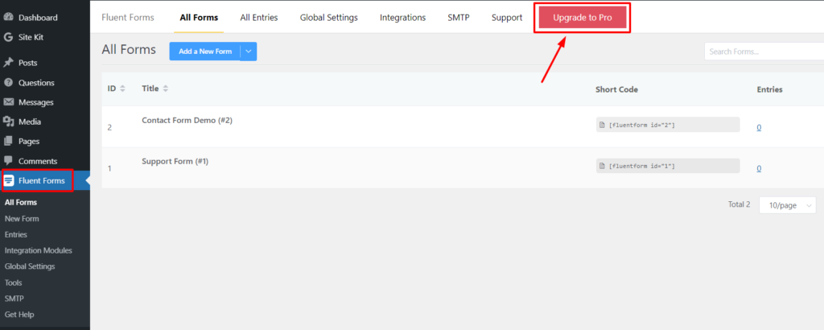
Task: Click the Posts pushpin icon
Action: (8, 63)
